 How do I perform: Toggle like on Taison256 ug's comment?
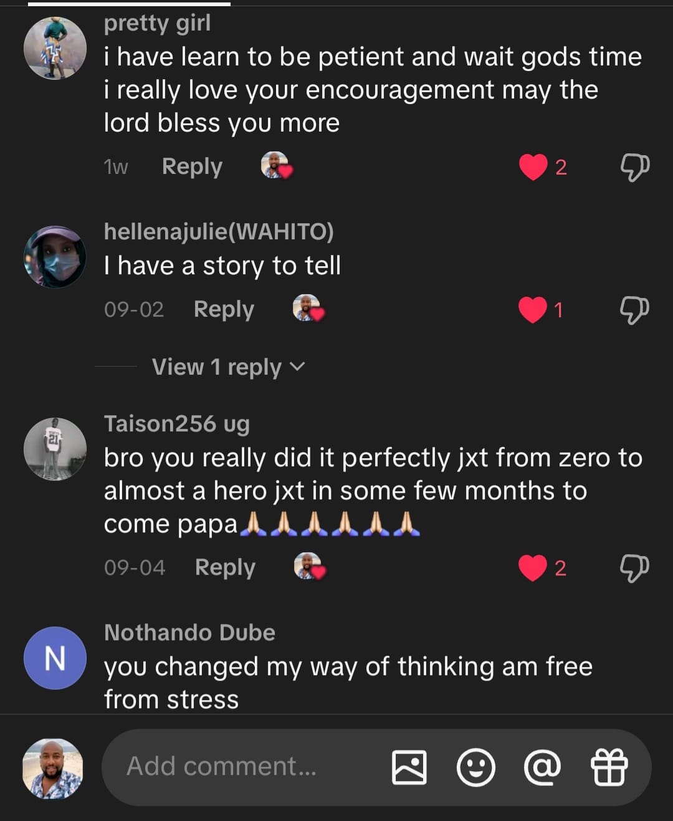pyautogui.click(x=533, y=568)
